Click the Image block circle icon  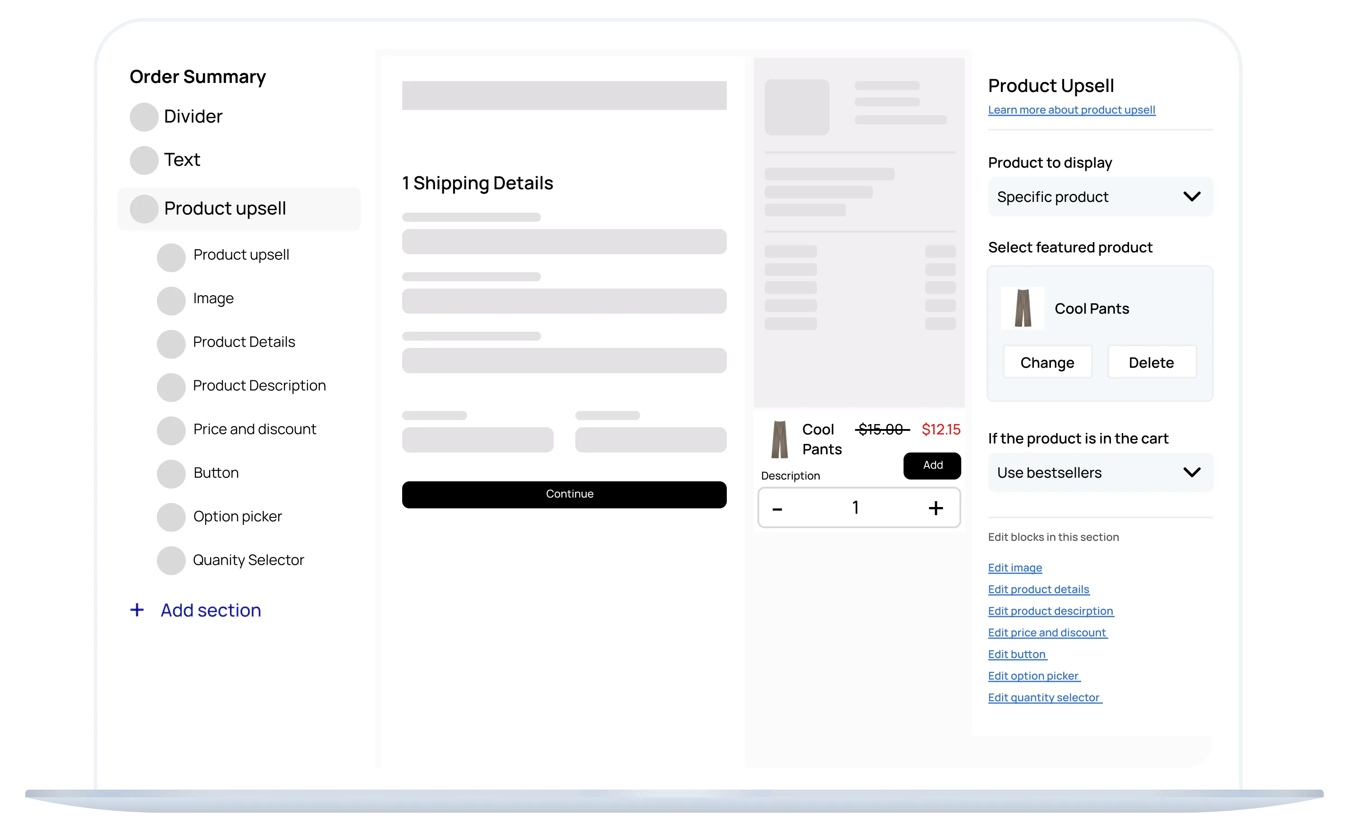pos(171,301)
